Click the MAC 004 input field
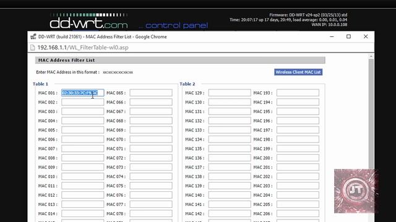Image resolution: width=396 pixels, height=222 pixels. (82, 121)
